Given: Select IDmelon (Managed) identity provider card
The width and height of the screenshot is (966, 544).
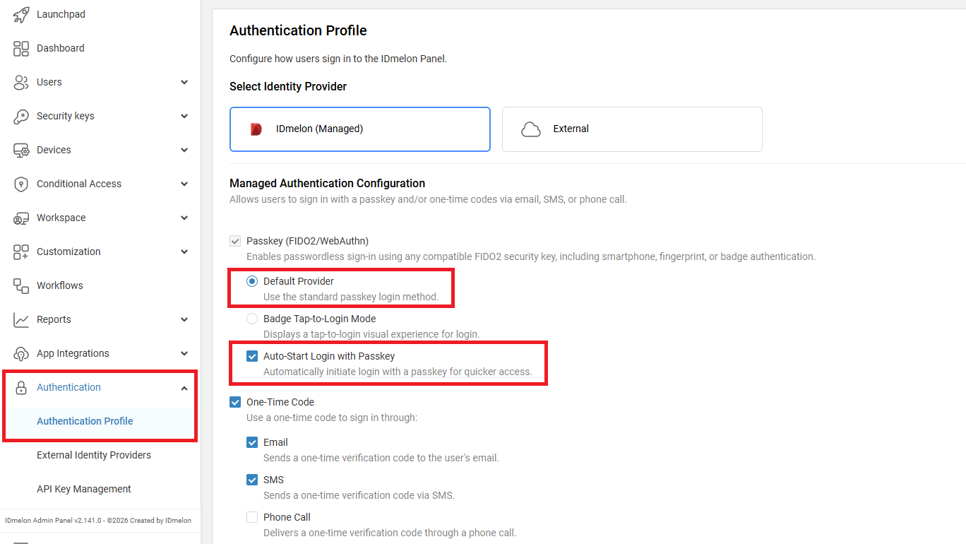Looking at the screenshot, I should coord(360,129).
